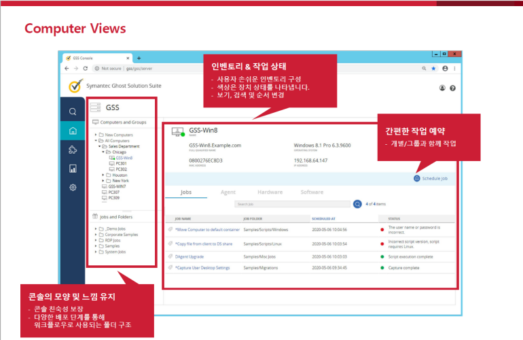The height and width of the screenshot is (340, 523).
Task: Collapse the Chicago folder
Action: click(x=103, y=152)
